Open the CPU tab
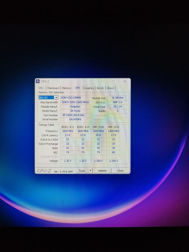This screenshot has height=252, width=189. pyautogui.click(x=41, y=88)
